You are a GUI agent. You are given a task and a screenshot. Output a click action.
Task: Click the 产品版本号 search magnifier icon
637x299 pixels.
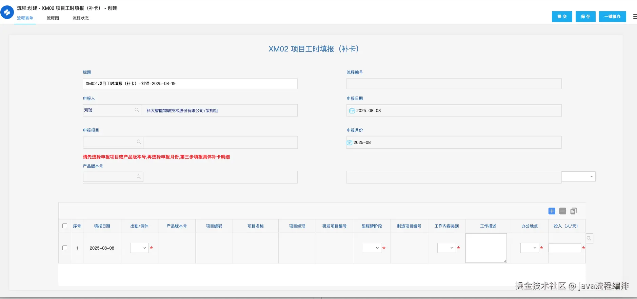click(139, 177)
